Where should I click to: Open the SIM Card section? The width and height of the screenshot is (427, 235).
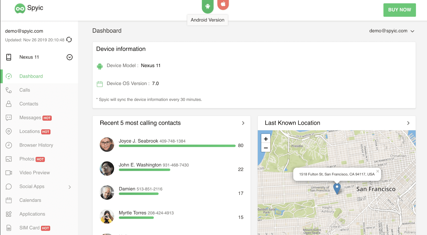(29, 228)
